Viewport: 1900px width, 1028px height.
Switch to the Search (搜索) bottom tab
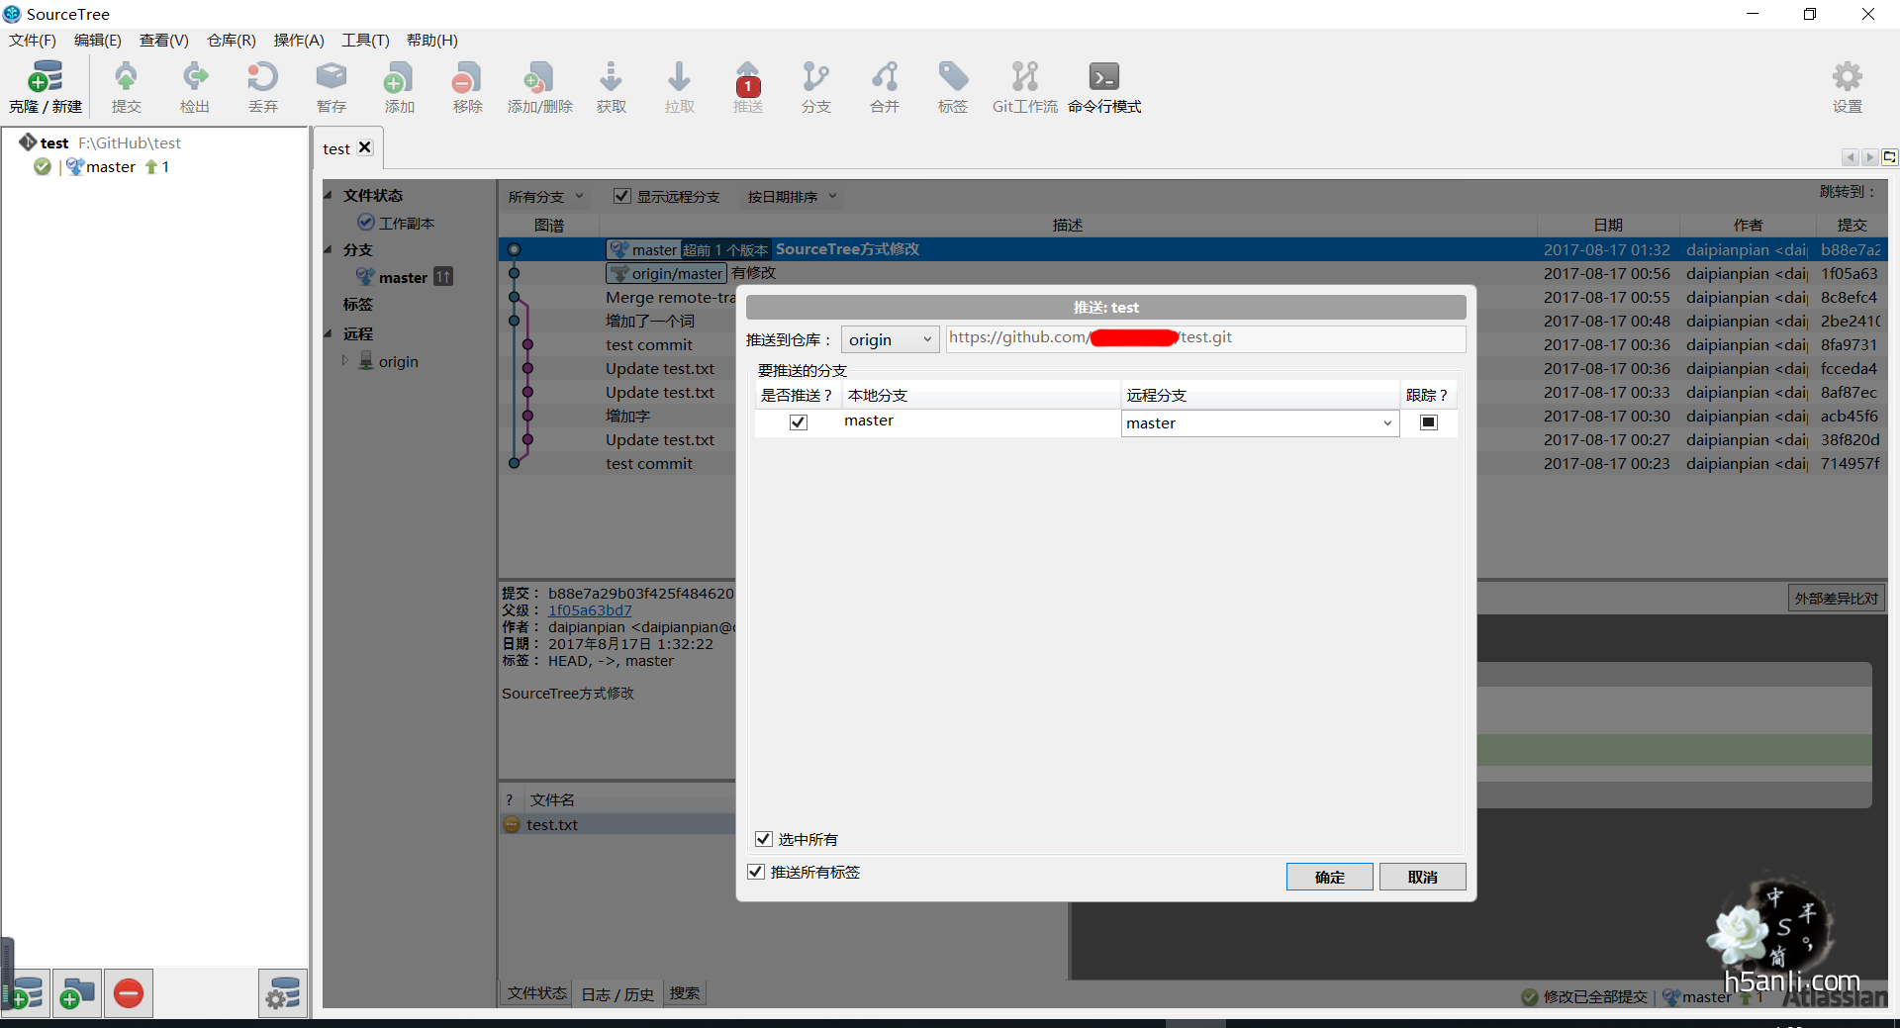pyautogui.click(x=685, y=993)
